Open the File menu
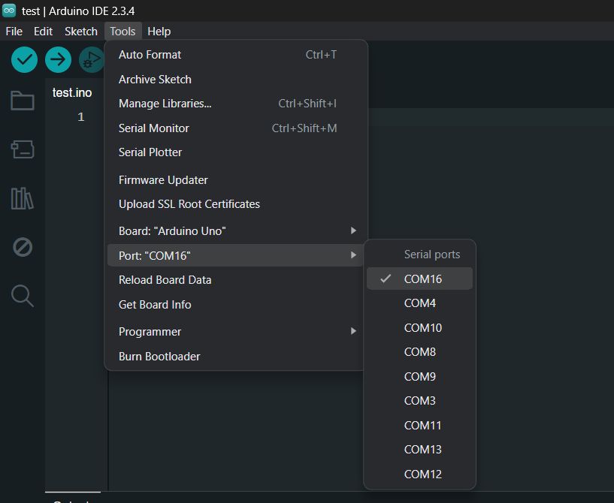Screen dimensions: 614x503 pyautogui.click(x=14, y=32)
